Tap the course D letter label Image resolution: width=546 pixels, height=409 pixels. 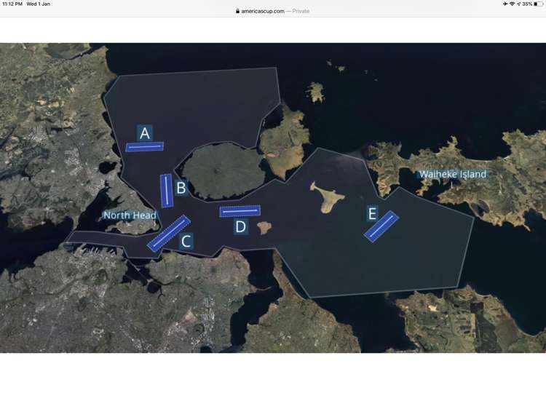[x=240, y=227]
